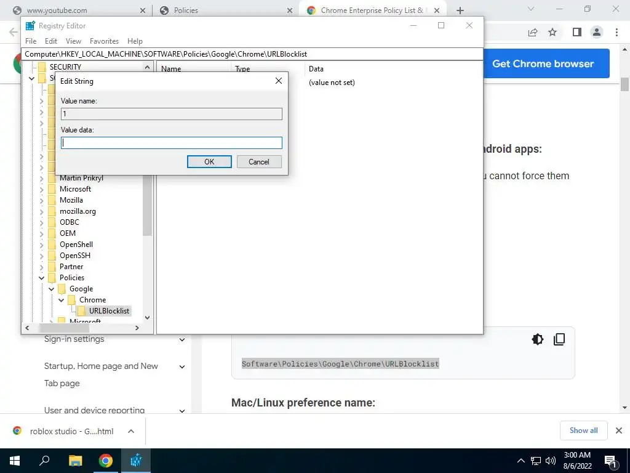This screenshot has height=473, width=630.
Task: Select the Martin Prikryl registry key
Action: point(82,178)
